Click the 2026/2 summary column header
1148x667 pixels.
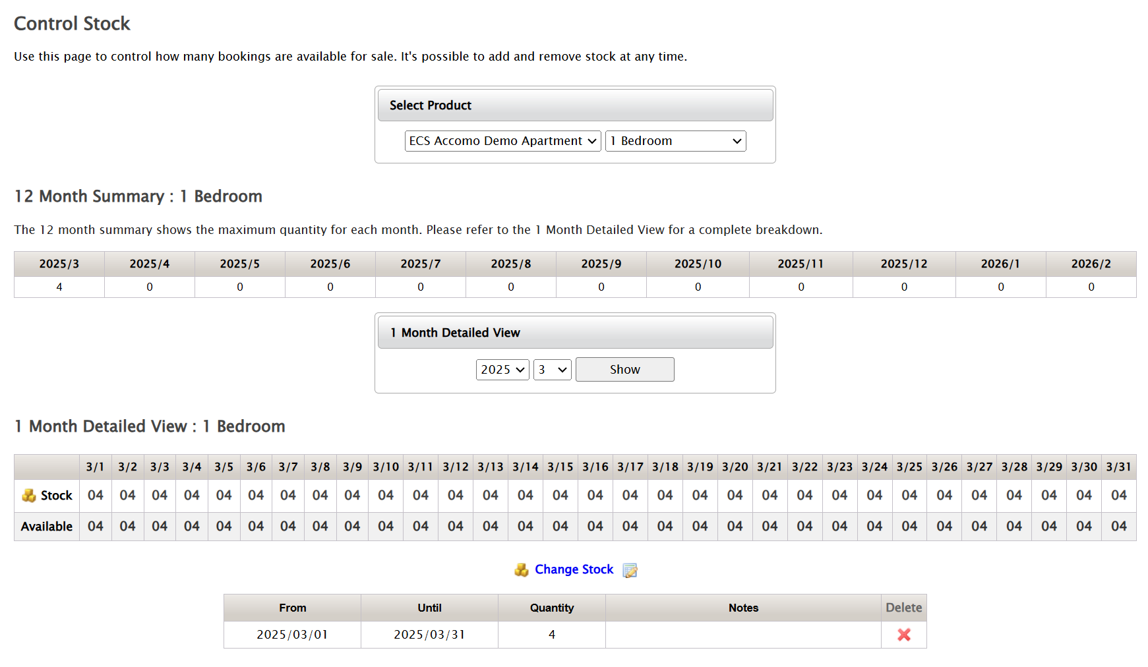click(x=1091, y=263)
